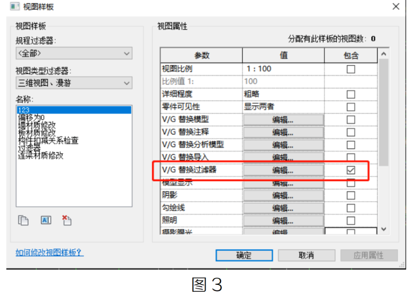This screenshot has height=294, width=414.
Task: Toggle 勾绘线 include checkbox
Action: 350,208
